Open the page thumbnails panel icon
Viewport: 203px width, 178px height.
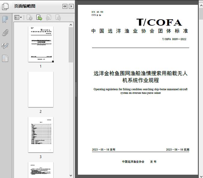pos(5,6)
